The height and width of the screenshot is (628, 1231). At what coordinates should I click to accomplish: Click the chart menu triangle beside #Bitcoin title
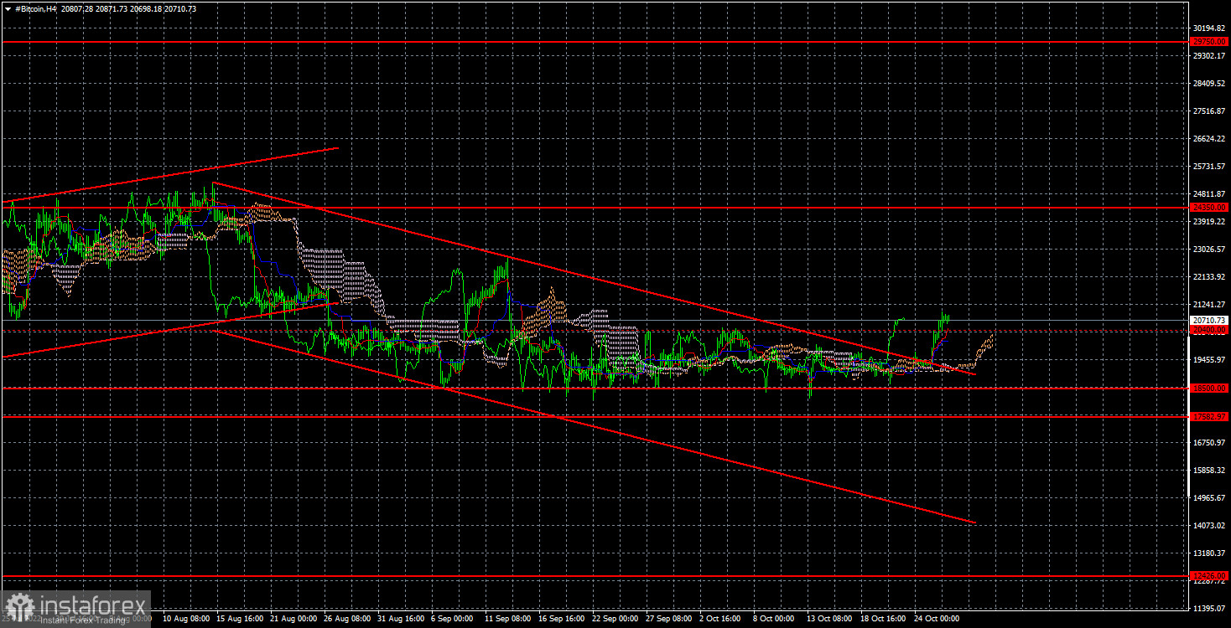pos(7,8)
